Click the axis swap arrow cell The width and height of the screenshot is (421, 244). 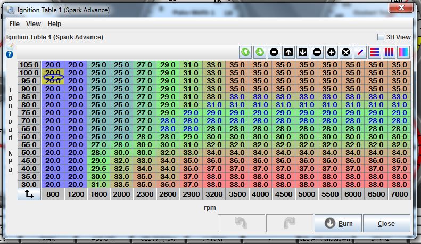point(29,195)
